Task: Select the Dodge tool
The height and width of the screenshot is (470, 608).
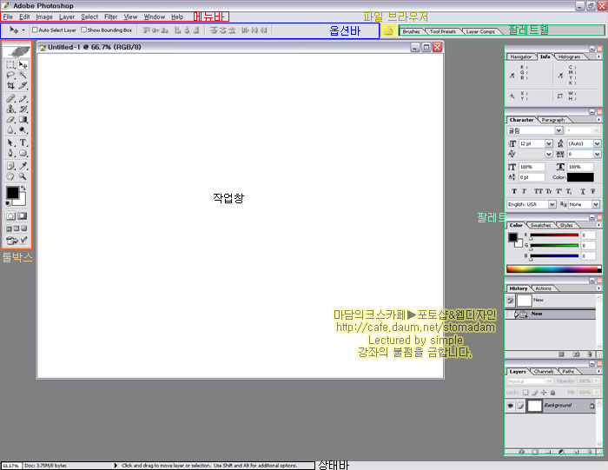Action: 23,130
